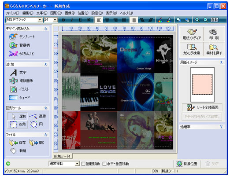Screen dimensions: 230x176
Task: Open the font size dropdown showing 24
Action: click(x=55, y=20)
